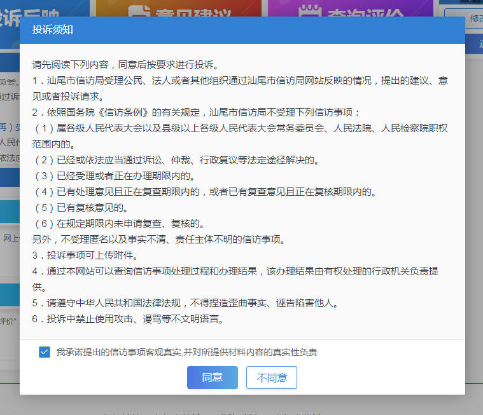483x415 pixels.
Task: Uncheck the truthfulness commitment checkbox
Action: [x=45, y=352]
